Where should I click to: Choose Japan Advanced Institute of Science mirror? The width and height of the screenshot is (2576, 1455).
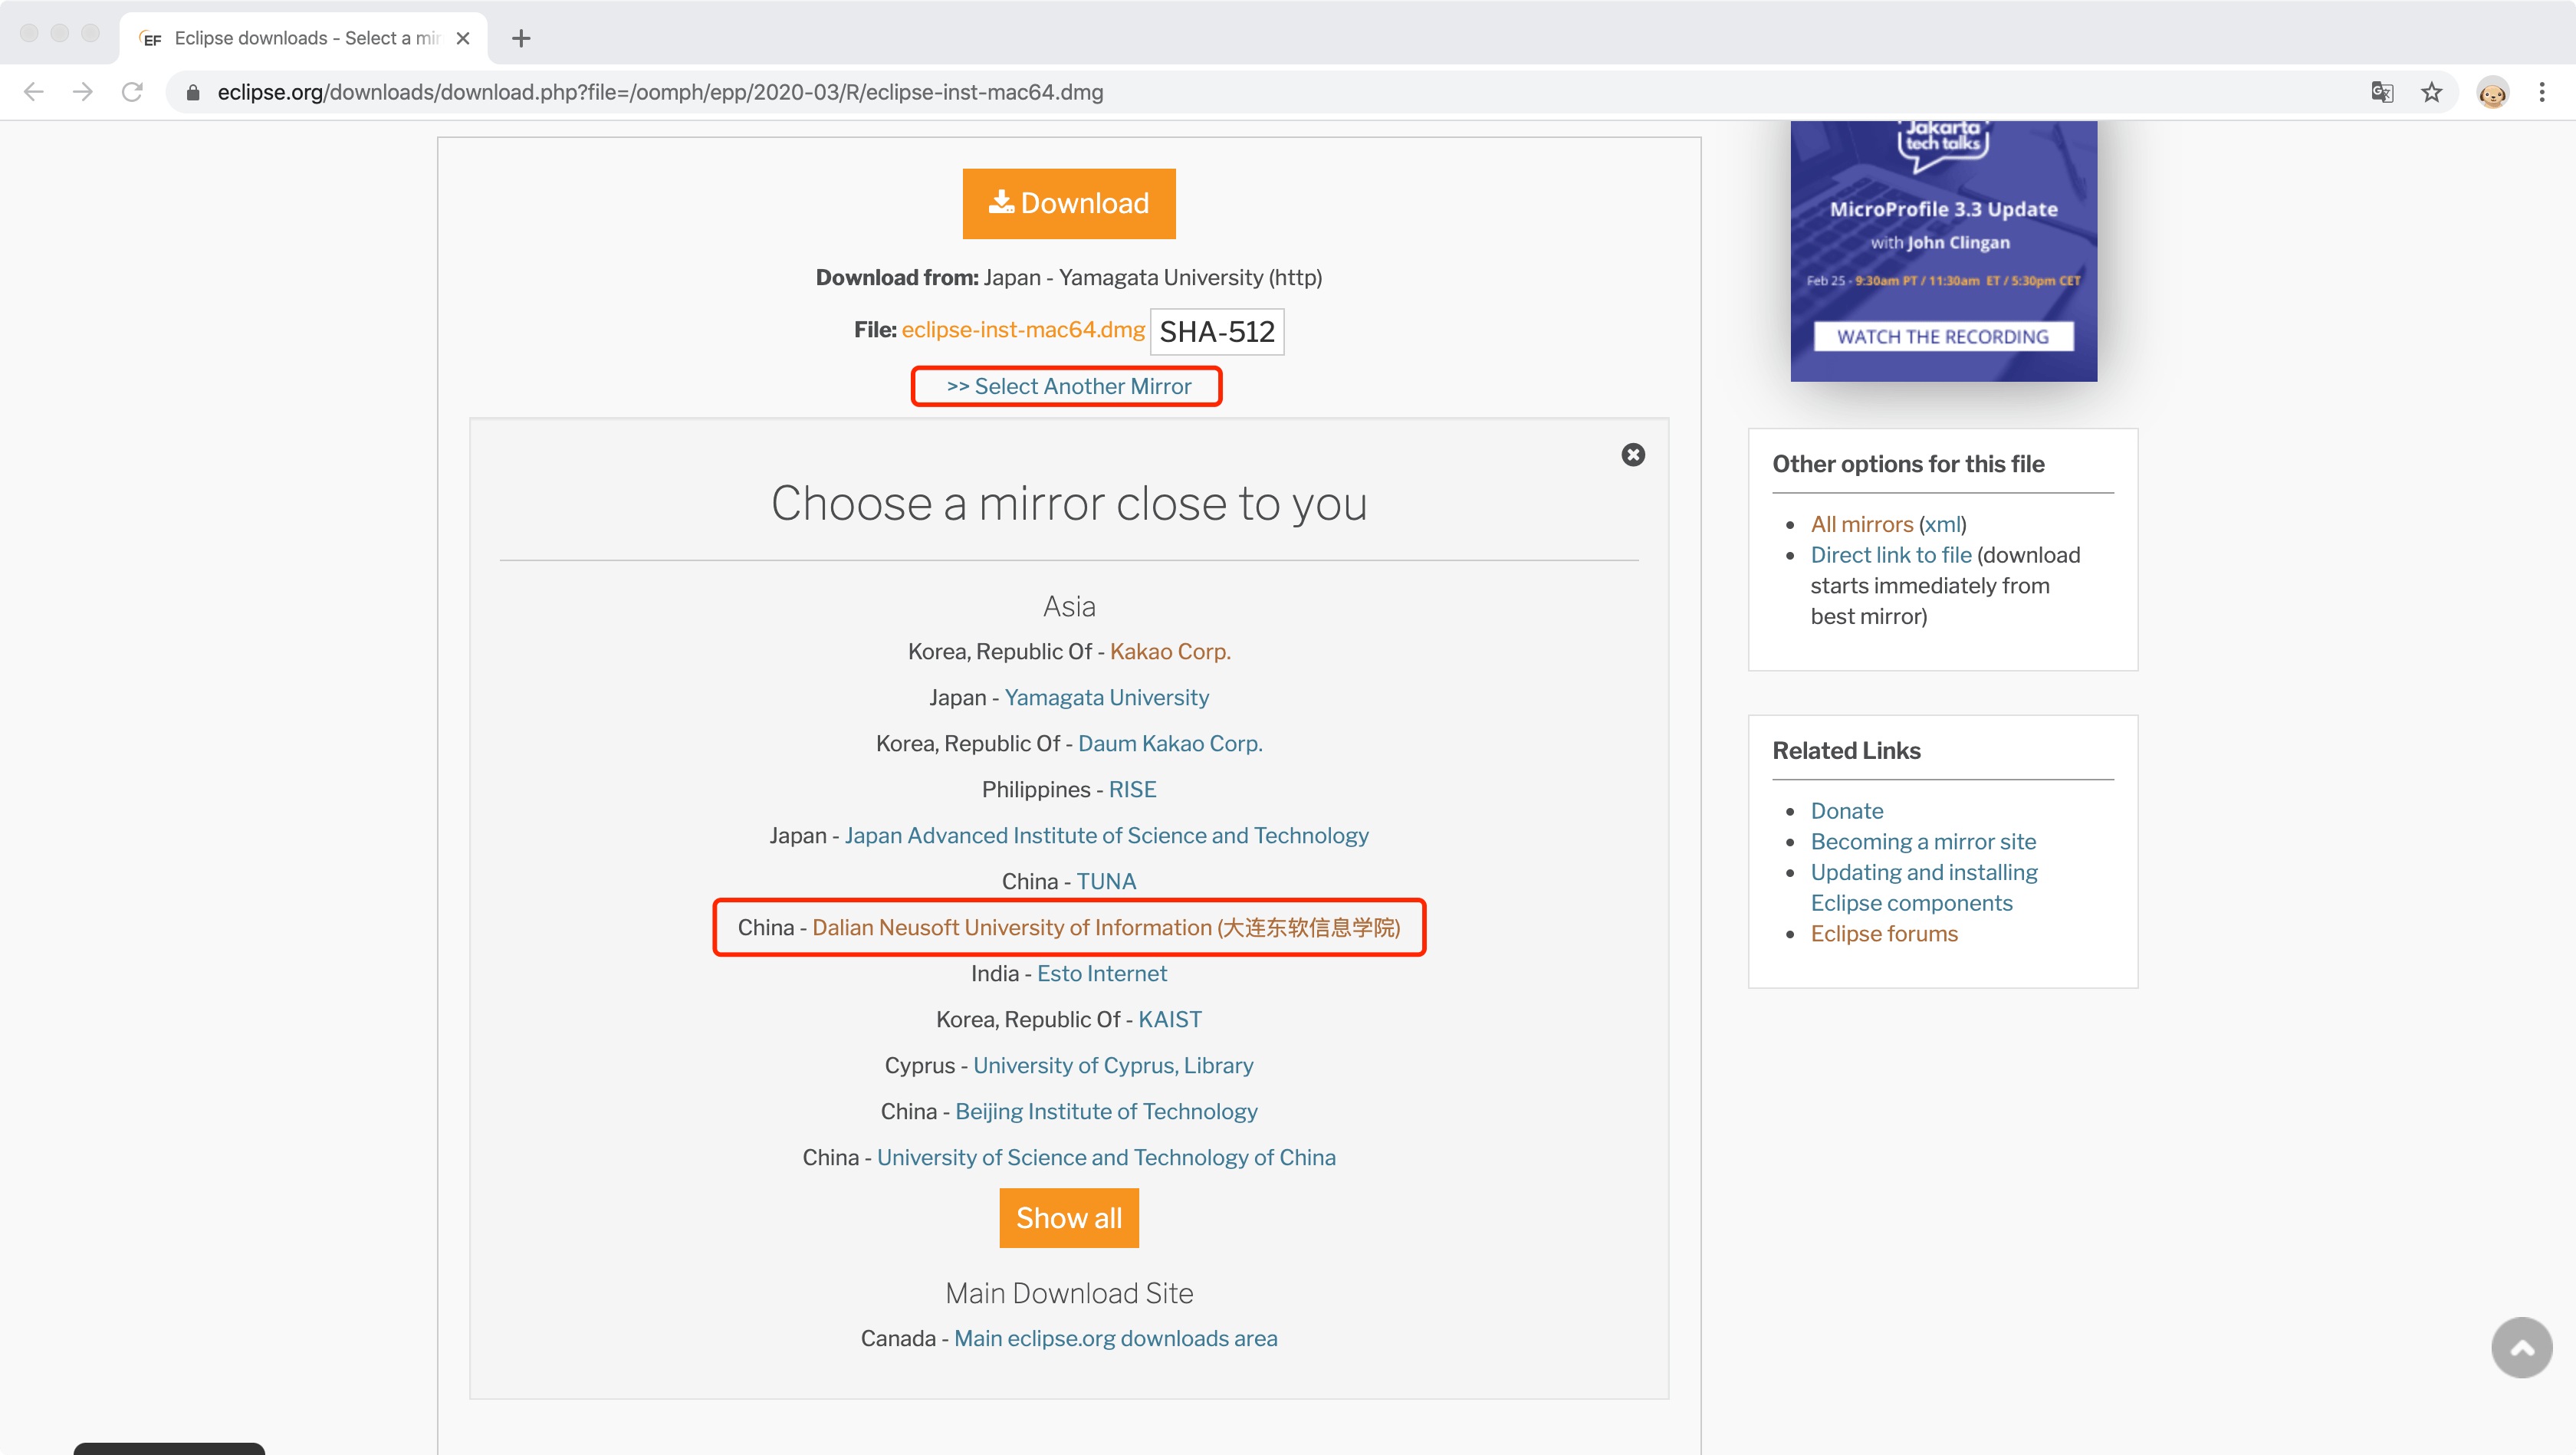pyautogui.click(x=1107, y=835)
